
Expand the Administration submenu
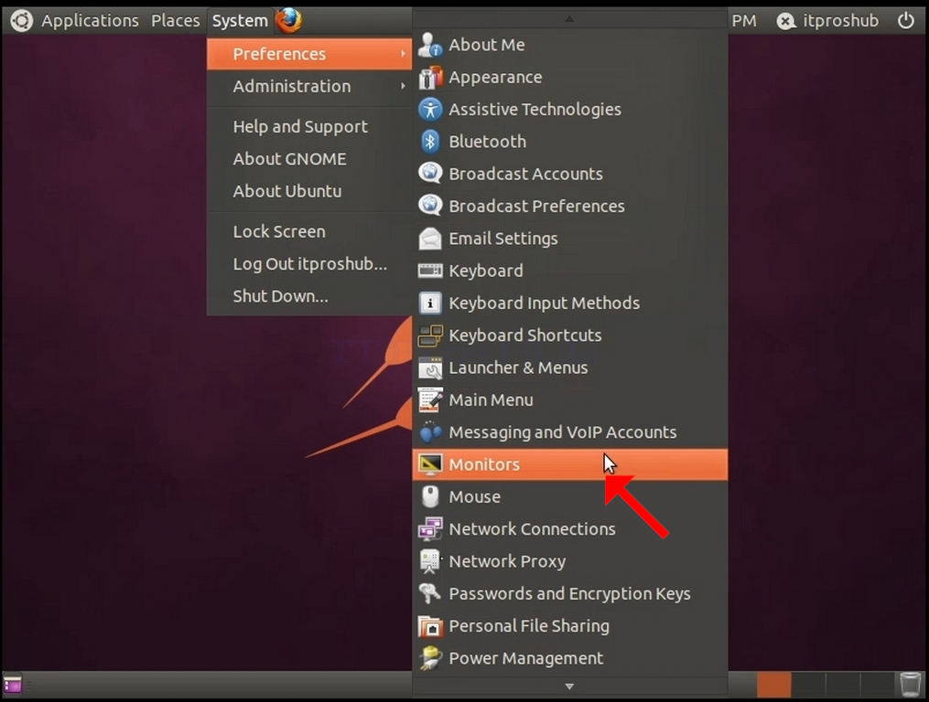(309, 87)
